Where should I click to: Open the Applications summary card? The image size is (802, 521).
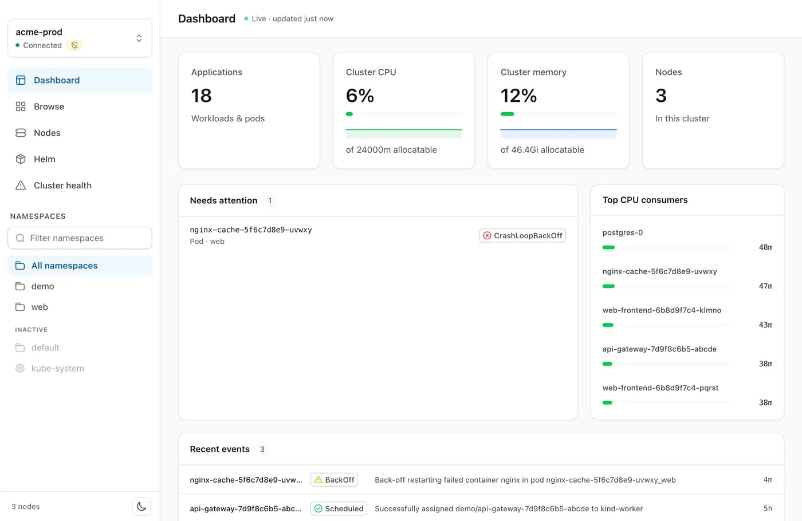click(x=249, y=111)
